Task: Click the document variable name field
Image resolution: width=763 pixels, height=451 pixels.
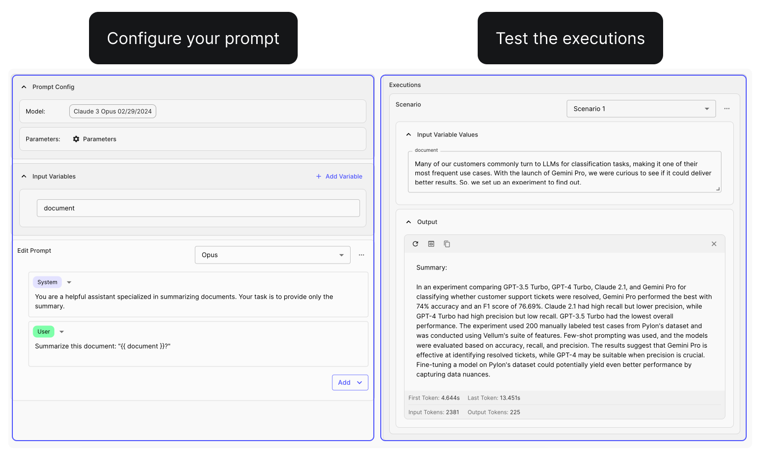Action: pos(198,208)
